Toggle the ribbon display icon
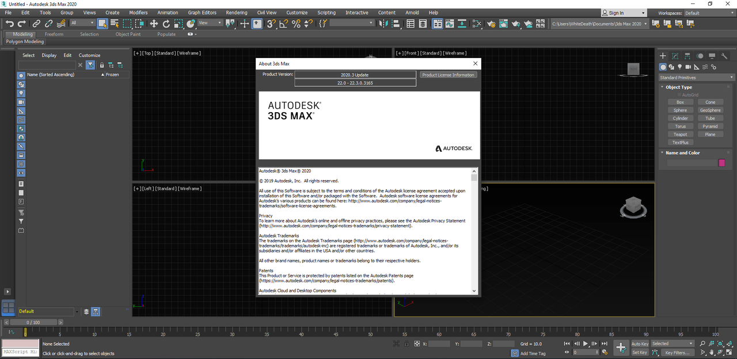 click(x=438, y=24)
